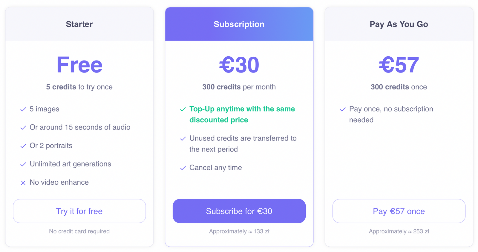Click the €30 price heading
Viewport: 478px width, 252px height.
(239, 65)
